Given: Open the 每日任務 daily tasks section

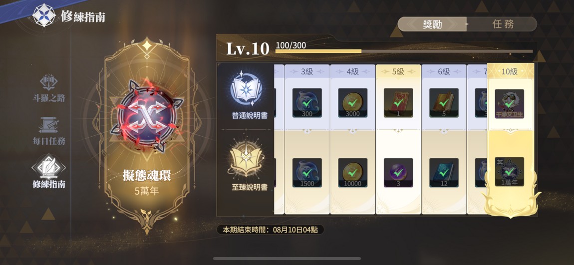Looking at the screenshot, I should (x=49, y=131).
